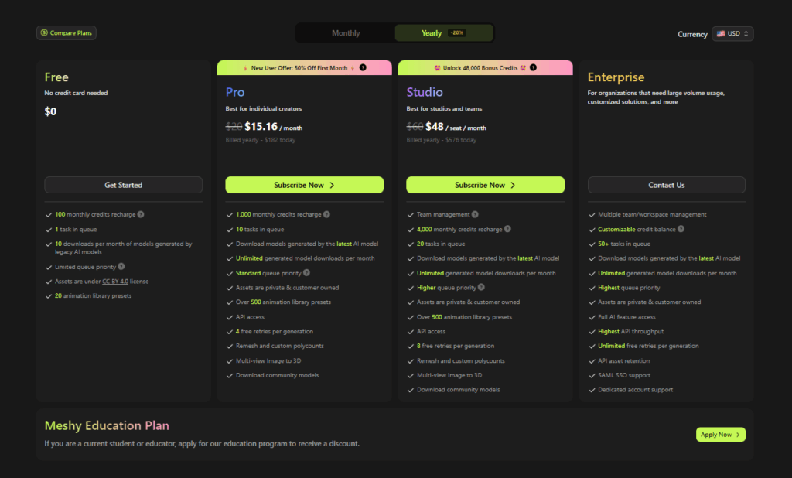Image resolution: width=792 pixels, height=478 pixels.
Task: Open the CC BY 4.0 license link
Action: coord(116,281)
